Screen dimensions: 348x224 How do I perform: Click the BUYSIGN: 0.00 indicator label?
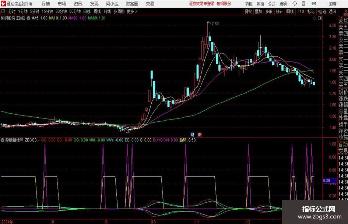click(165, 140)
